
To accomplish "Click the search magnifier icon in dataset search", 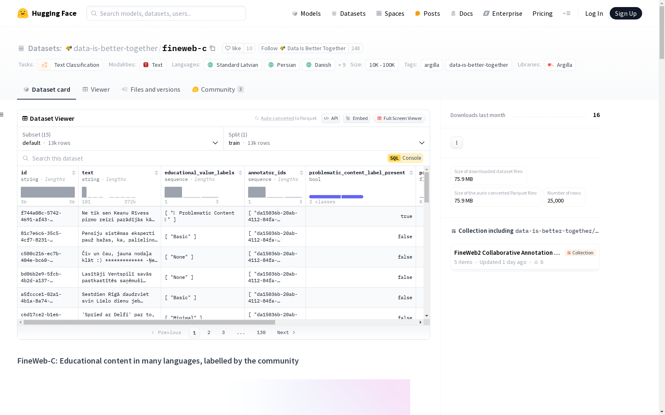I will pos(26,158).
